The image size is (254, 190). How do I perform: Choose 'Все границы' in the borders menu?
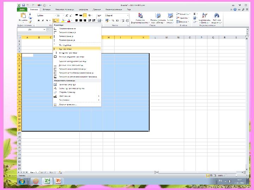pos(77,49)
